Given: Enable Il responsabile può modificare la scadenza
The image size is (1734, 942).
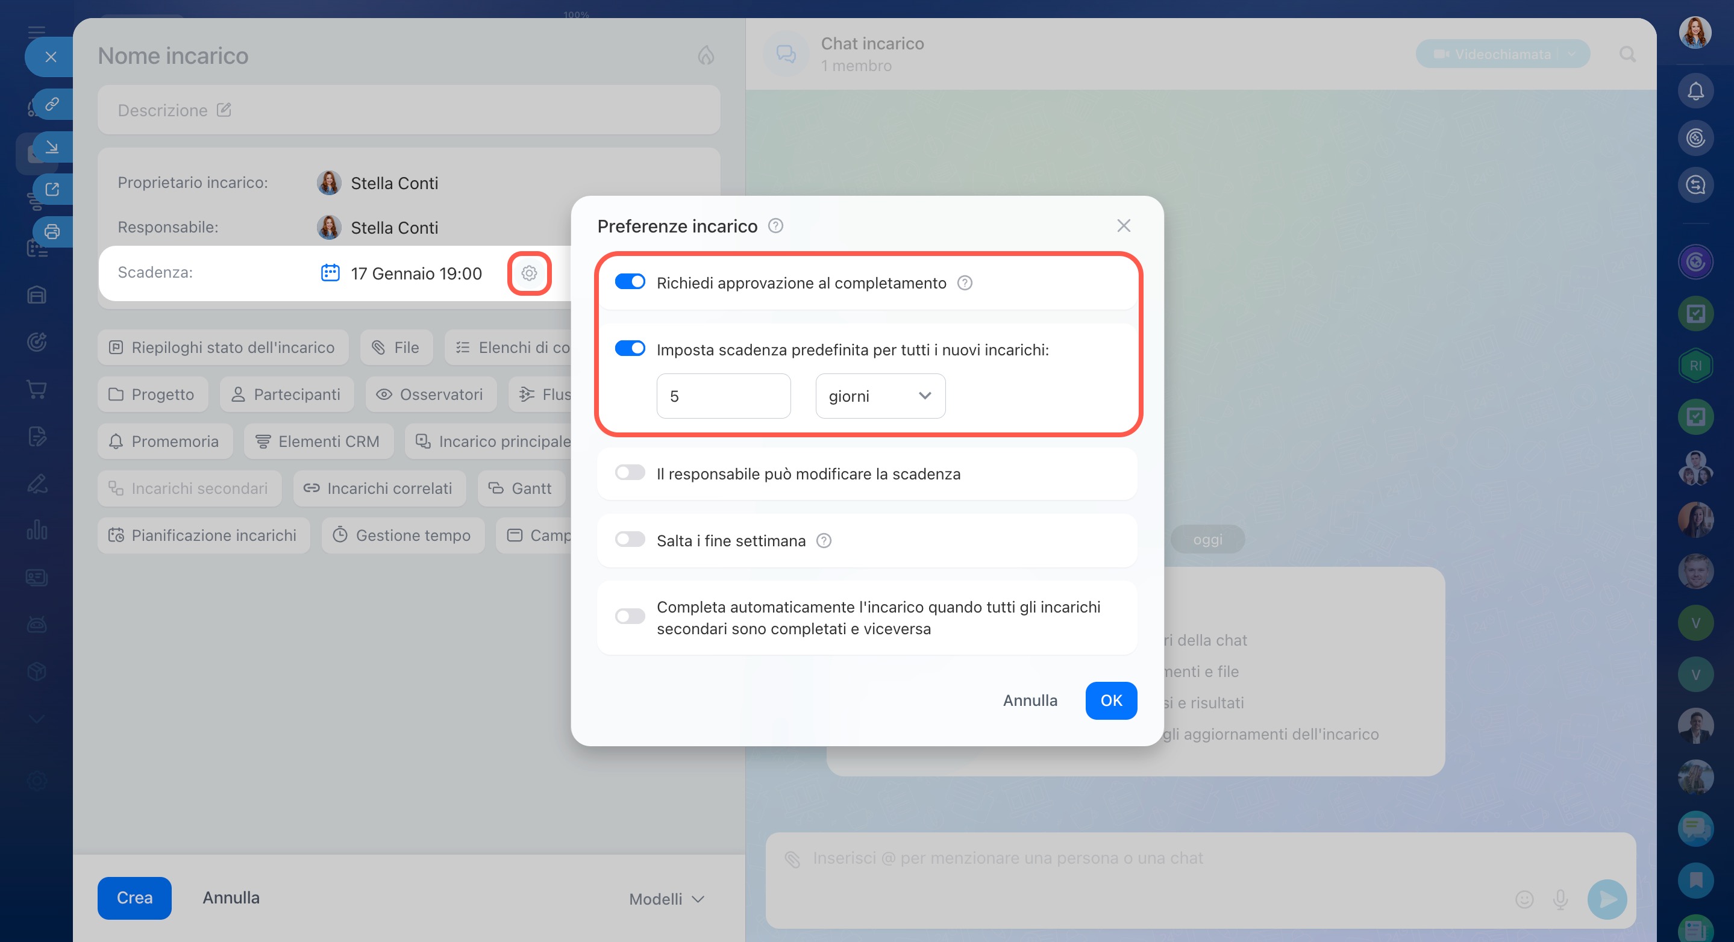Looking at the screenshot, I should click(x=630, y=473).
